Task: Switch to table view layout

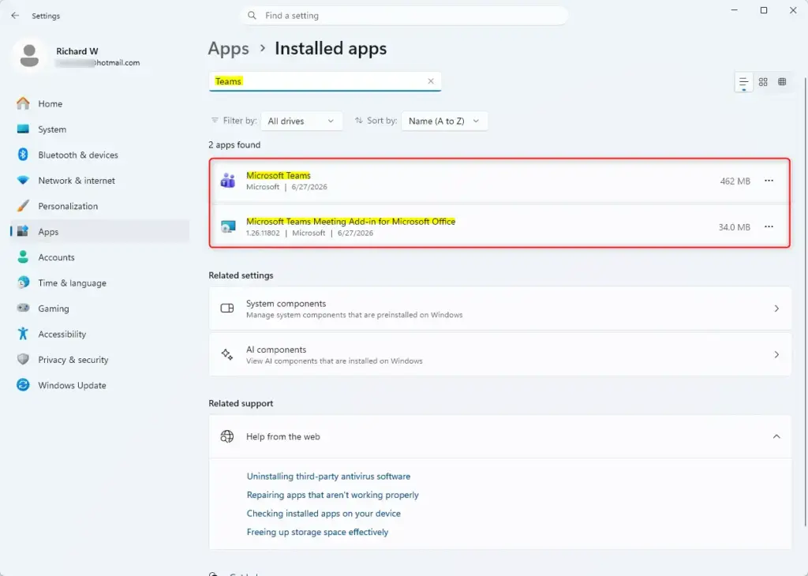Action: [782, 82]
